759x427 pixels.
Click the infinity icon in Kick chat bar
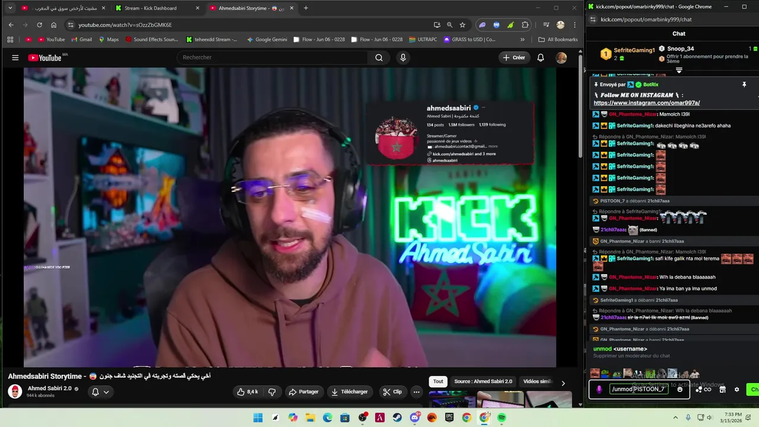(x=707, y=390)
